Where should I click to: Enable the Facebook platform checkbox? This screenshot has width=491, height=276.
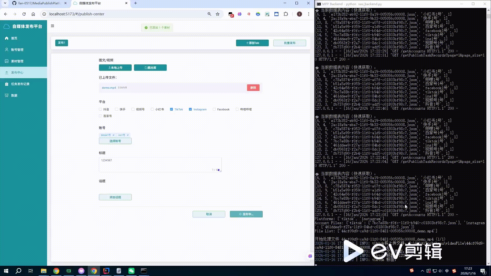coord(214,109)
